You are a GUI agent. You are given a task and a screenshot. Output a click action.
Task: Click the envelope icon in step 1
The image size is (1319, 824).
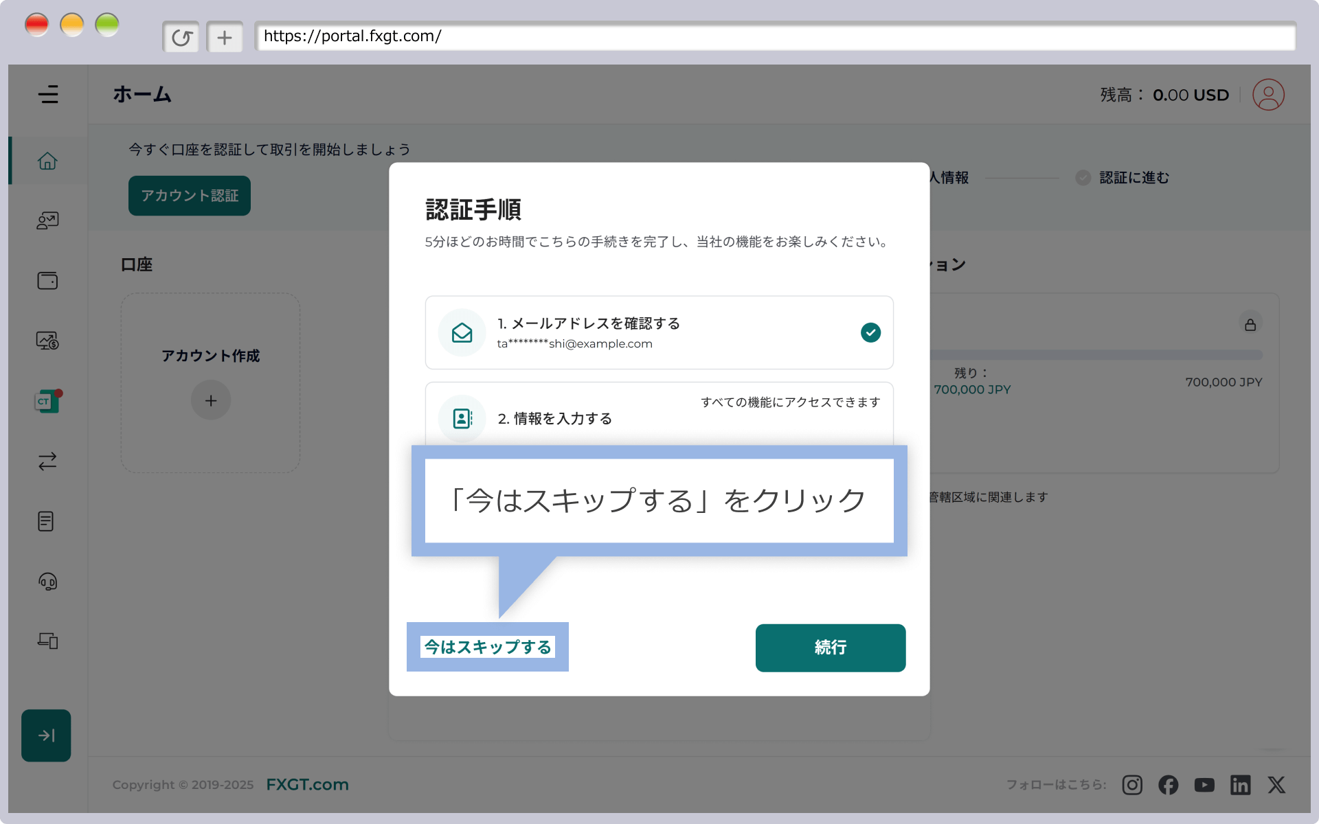click(x=462, y=333)
